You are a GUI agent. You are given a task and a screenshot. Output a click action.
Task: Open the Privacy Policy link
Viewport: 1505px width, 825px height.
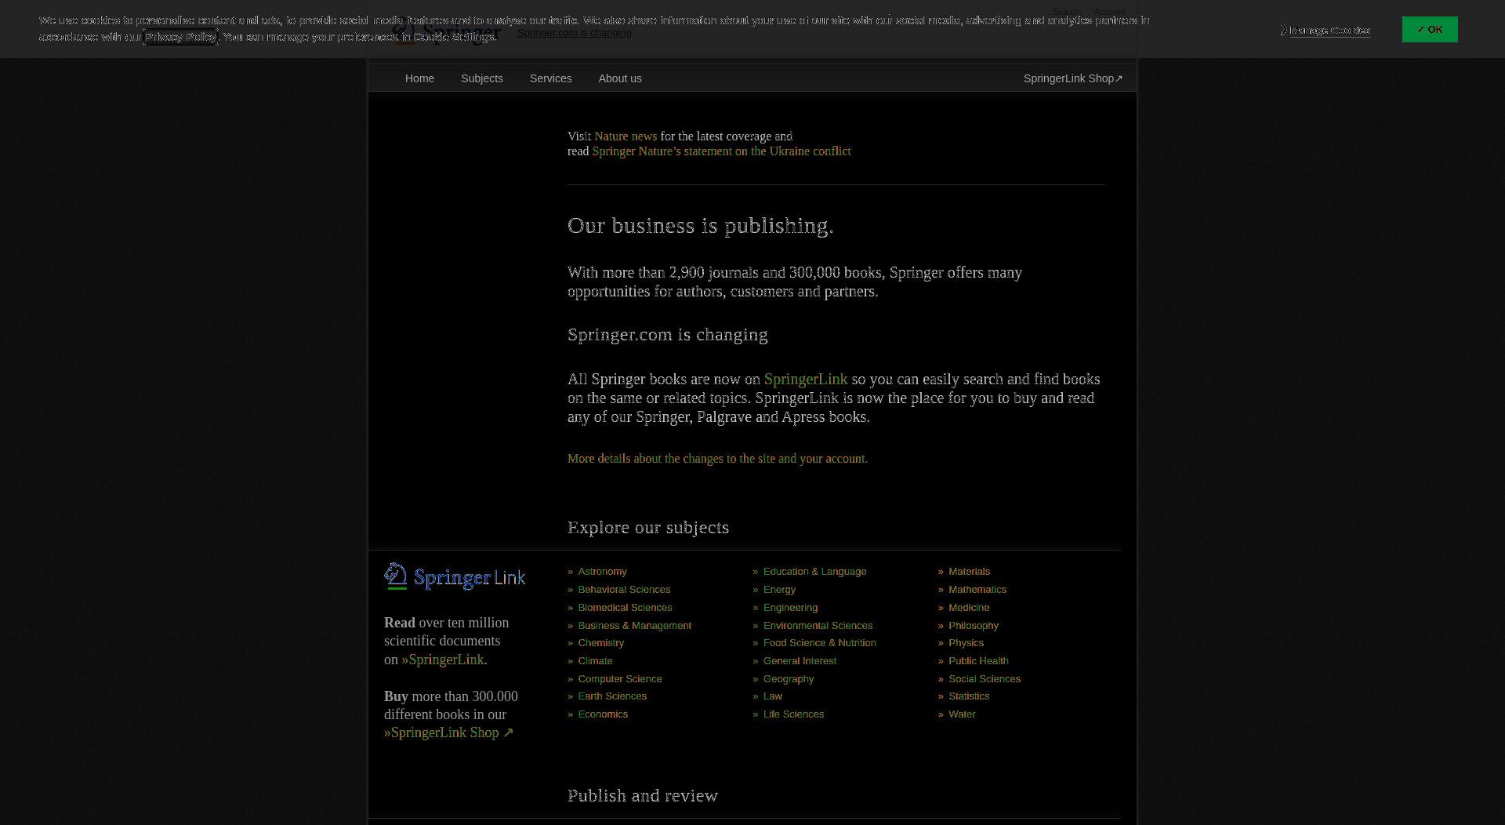pos(180,37)
